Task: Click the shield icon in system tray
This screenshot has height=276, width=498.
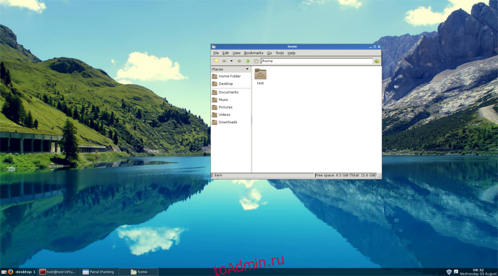Action: pyautogui.click(x=449, y=272)
